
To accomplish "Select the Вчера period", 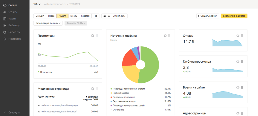I will pos(51,16).
